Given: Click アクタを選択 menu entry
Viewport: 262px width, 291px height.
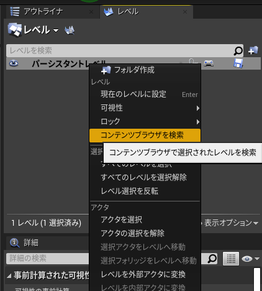Looking at the screenshot, I should pos(145,219).
